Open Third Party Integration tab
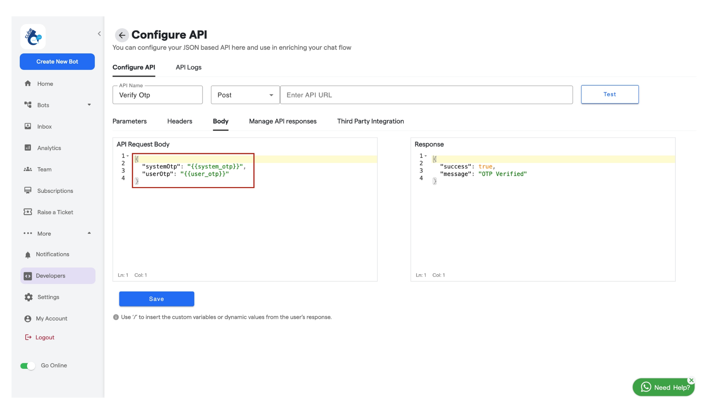The width and height of the screenshot is (716, 414). point(370,121)
